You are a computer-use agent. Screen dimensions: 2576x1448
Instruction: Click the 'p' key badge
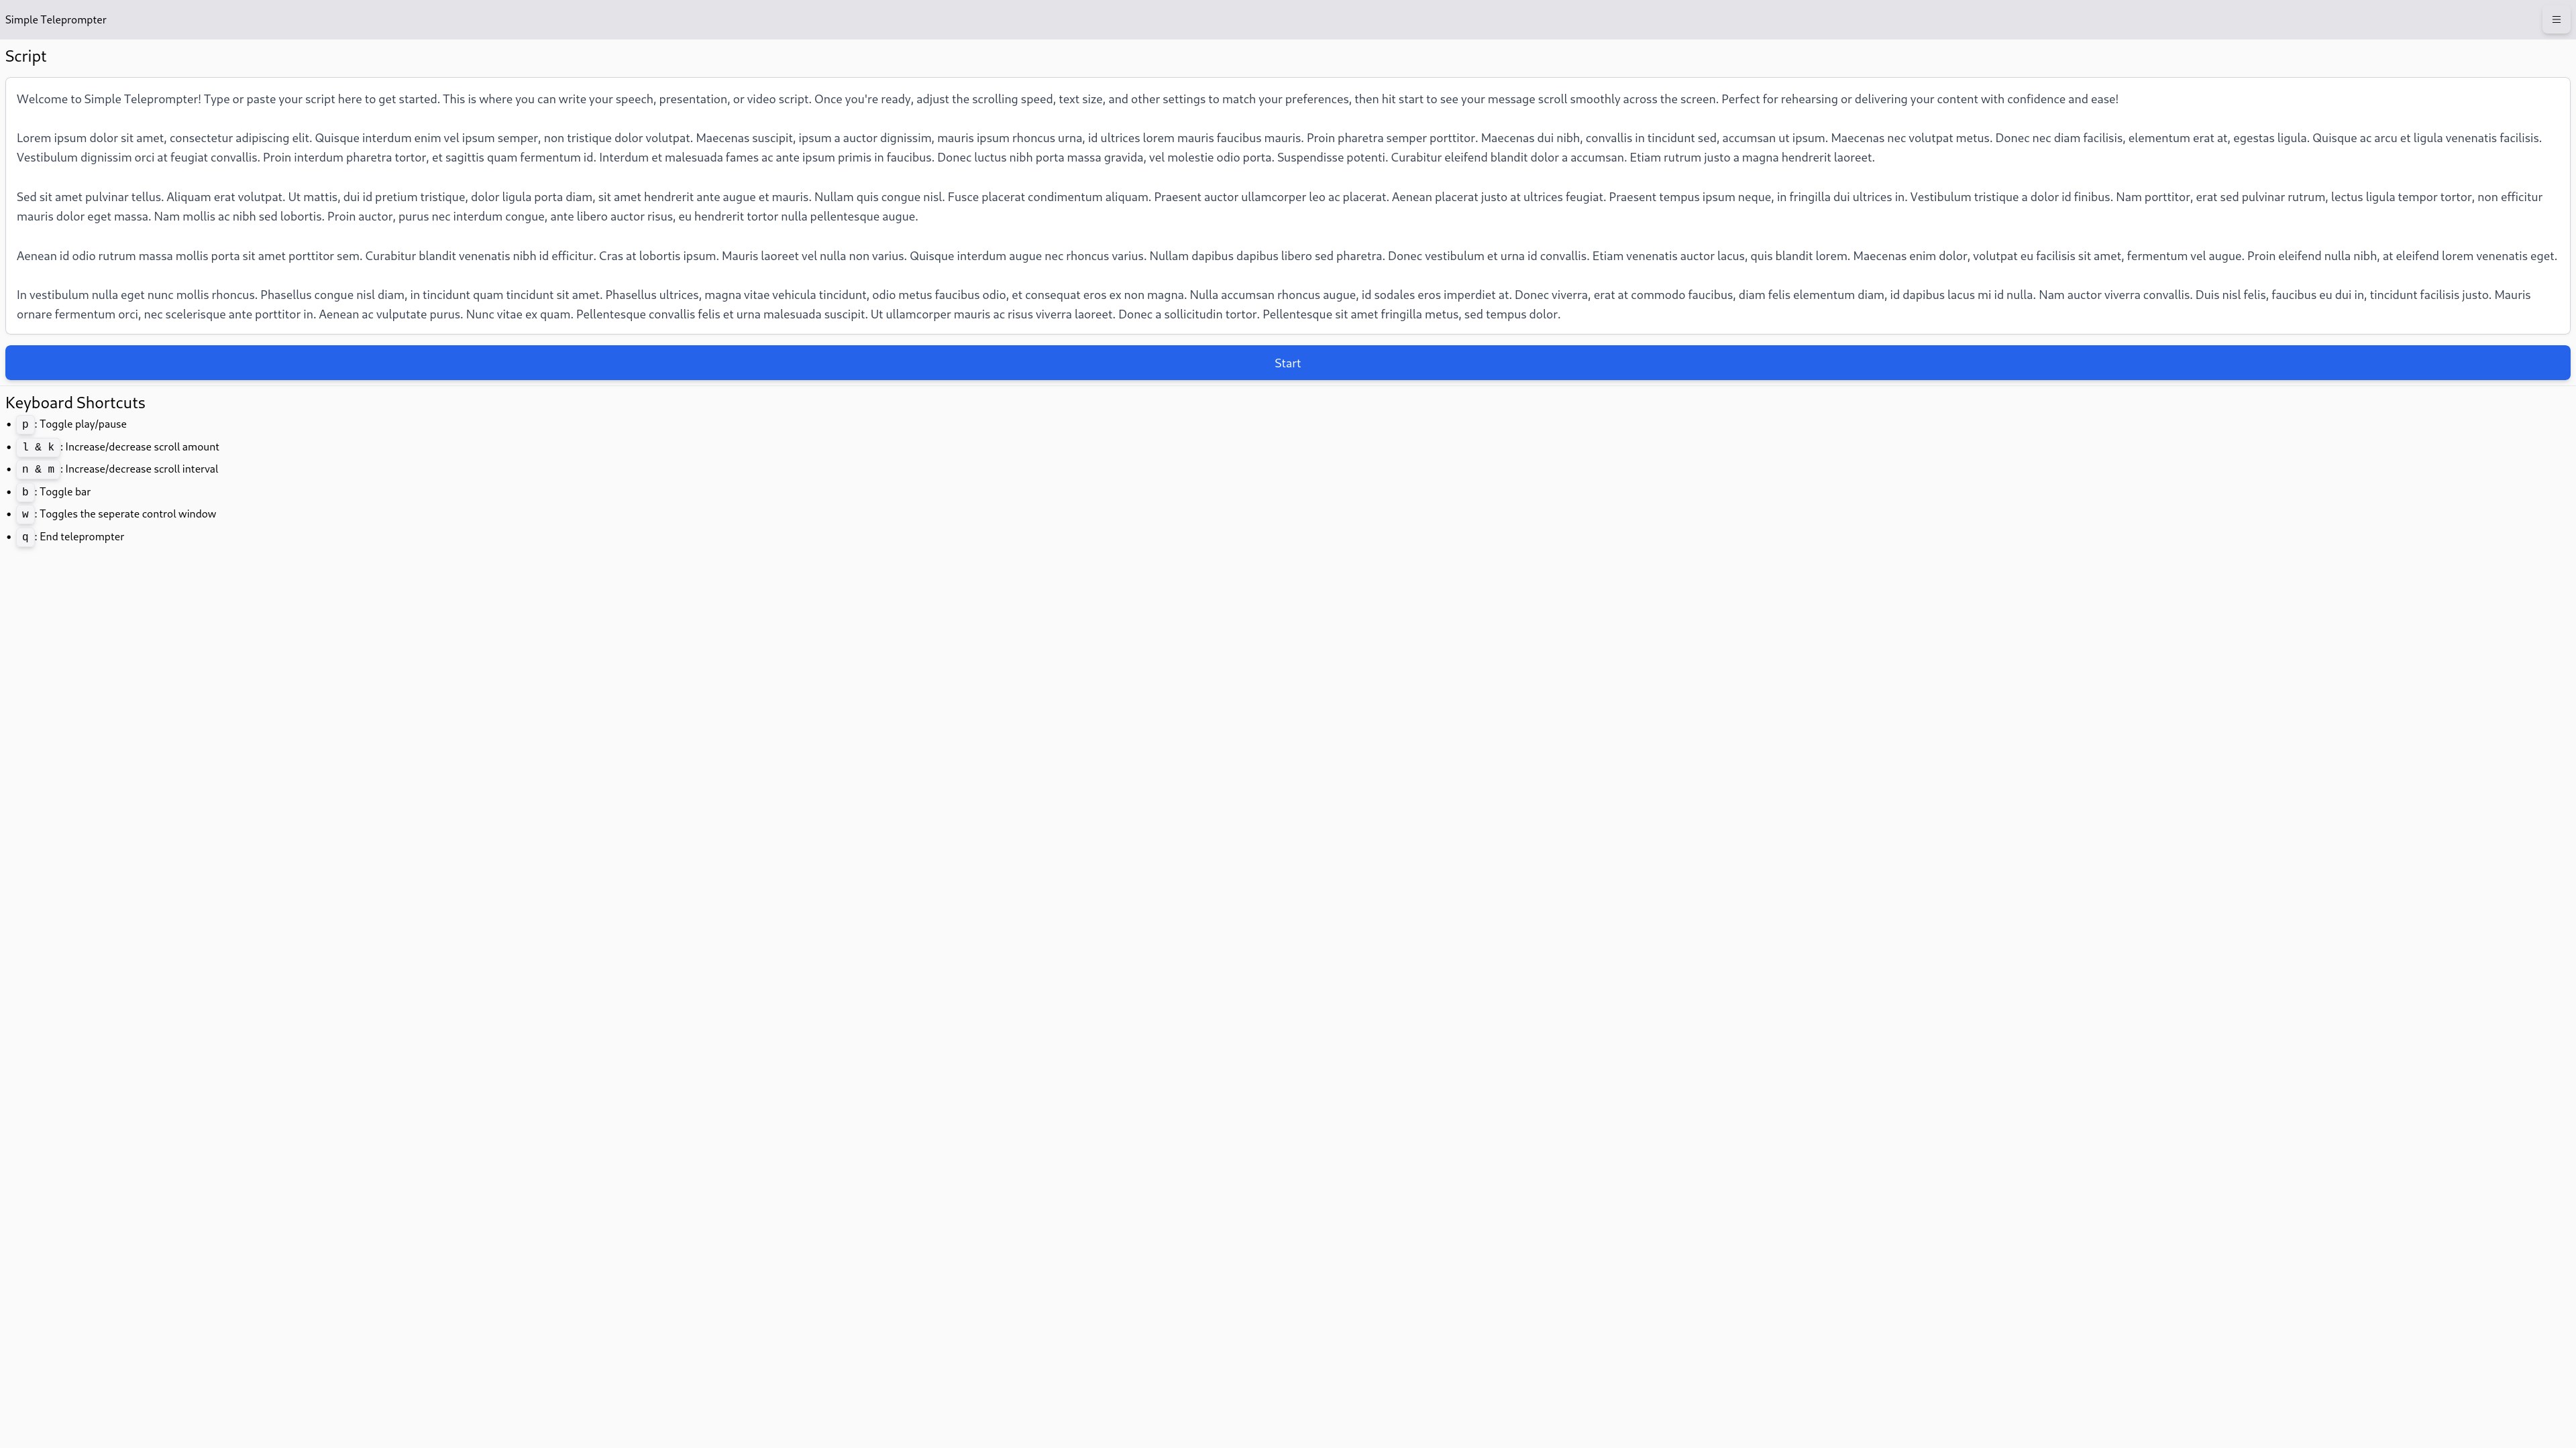pos(25,425)
